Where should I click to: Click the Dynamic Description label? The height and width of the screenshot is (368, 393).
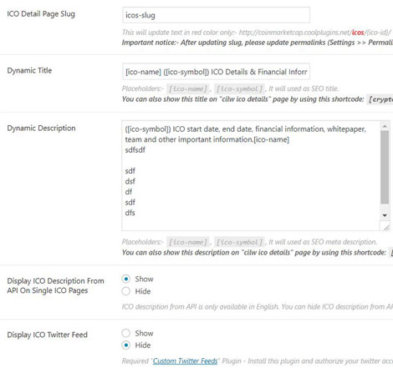[41, 129]
